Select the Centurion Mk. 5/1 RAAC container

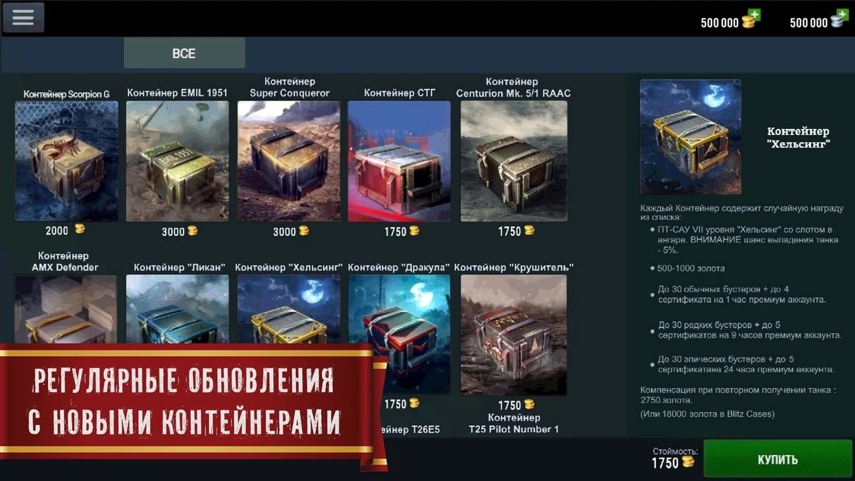(514, 161)
